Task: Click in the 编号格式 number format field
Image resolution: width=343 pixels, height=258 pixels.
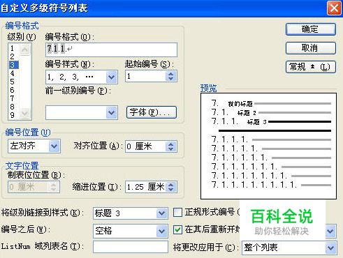Action: point(111,50)
